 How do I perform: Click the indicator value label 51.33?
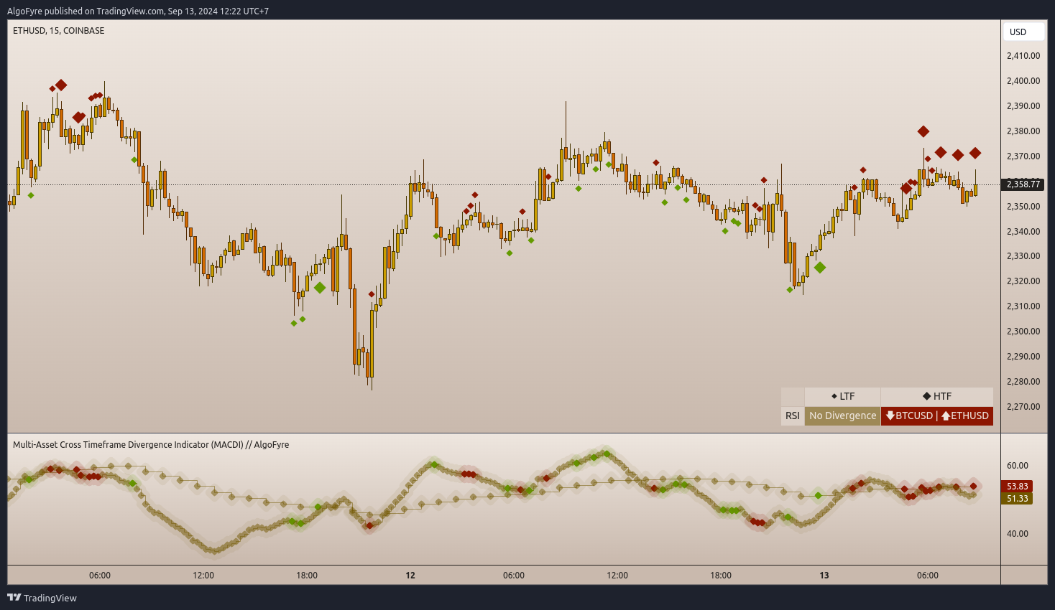click(x=1017, y=498)
